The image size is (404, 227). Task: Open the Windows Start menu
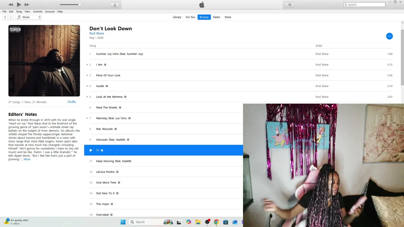tap(123, 222)
